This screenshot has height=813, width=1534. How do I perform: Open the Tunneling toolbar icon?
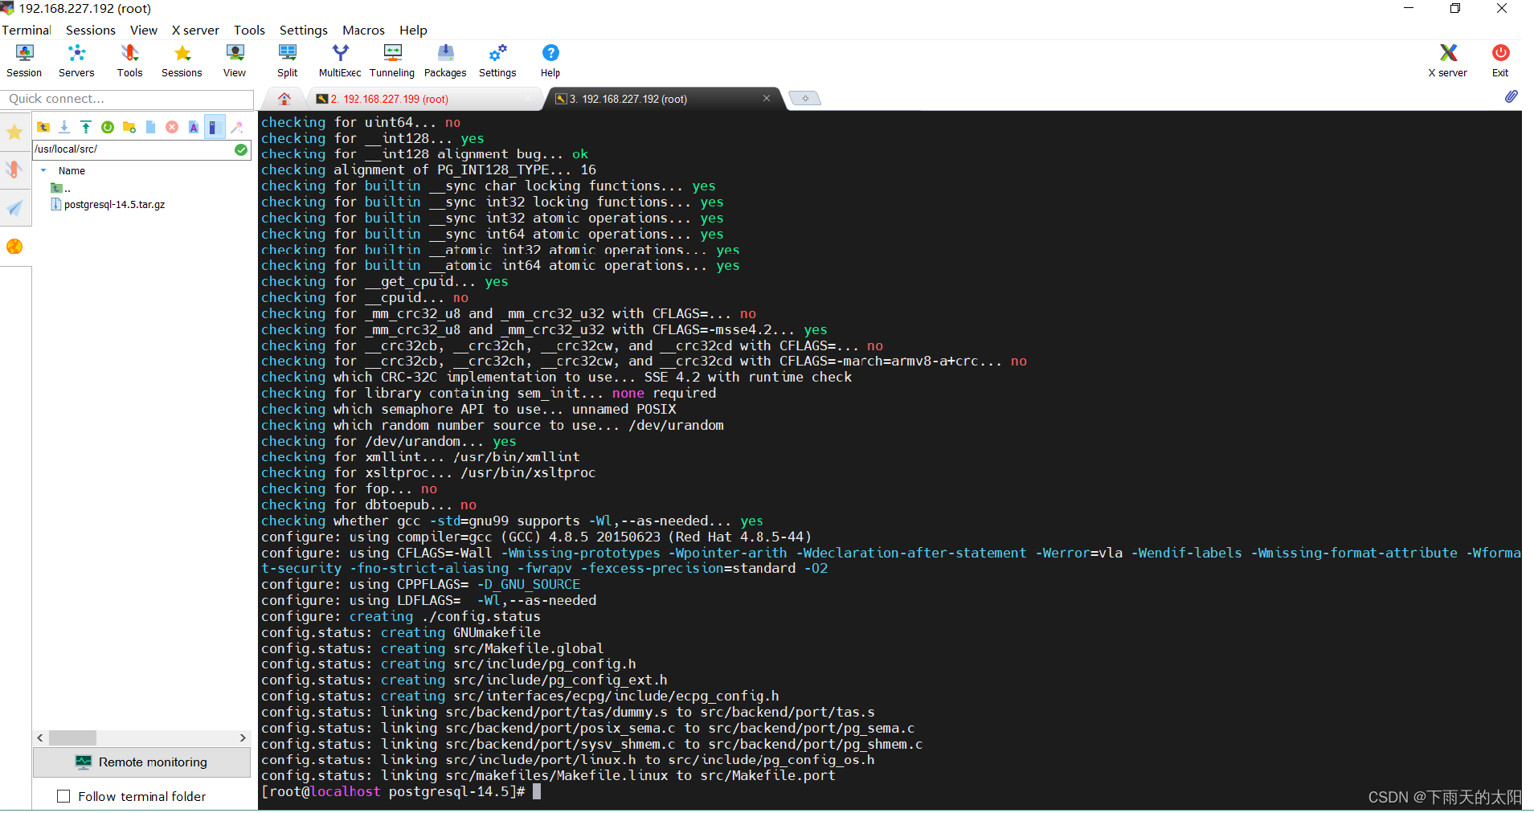coord(392,61)
